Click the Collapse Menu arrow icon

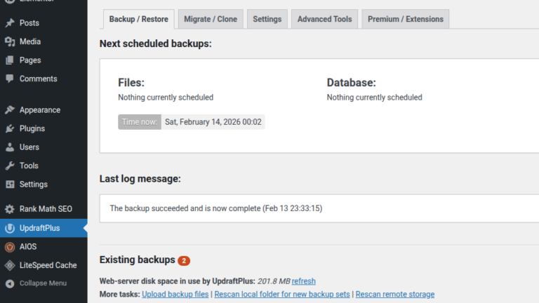tap(10, 283)
